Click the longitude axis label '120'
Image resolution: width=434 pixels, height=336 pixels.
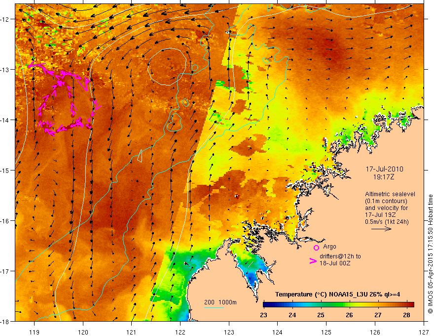pos(83,332)
